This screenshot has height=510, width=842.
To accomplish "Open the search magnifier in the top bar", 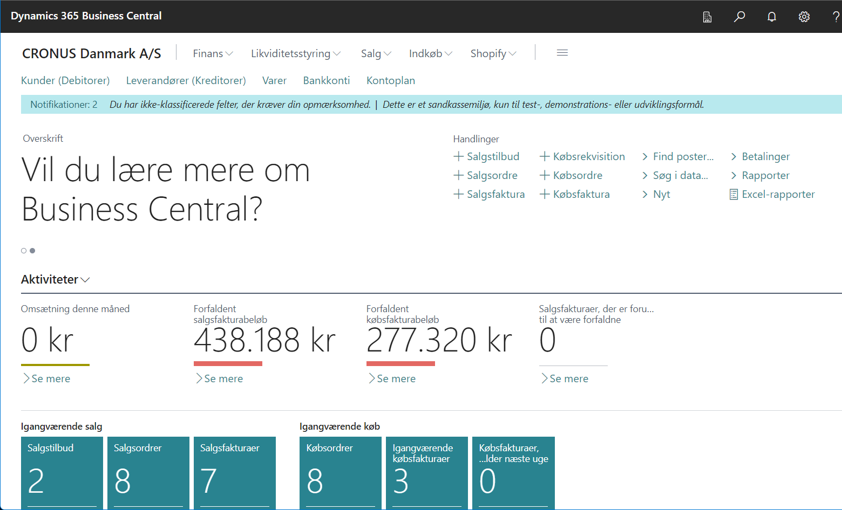I will [739, 17].
